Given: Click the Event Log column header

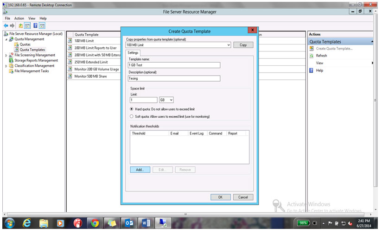Looking at the screenshot, I should pyautogui.click(x=197, y=133).
